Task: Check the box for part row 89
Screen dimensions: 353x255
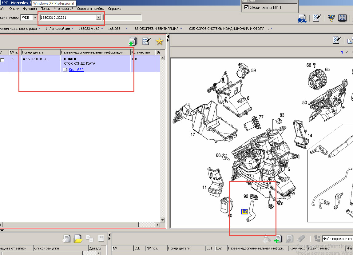Action: pyautogui.click(x=2, y=60)
